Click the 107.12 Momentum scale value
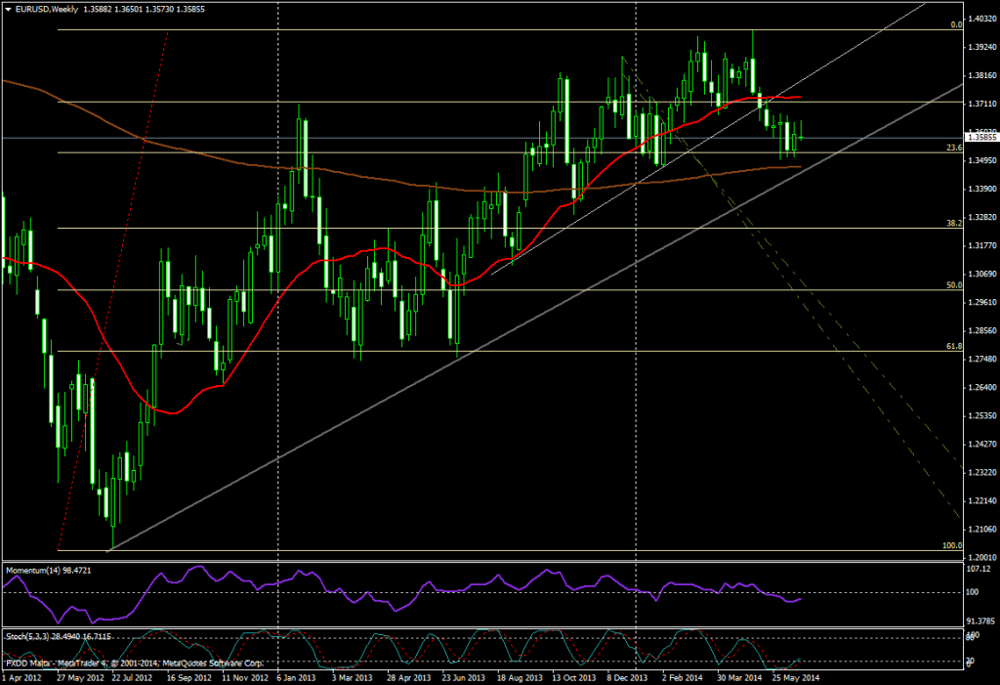The height and width of the screenshot is (685, 1000). (x=979, y=568)
